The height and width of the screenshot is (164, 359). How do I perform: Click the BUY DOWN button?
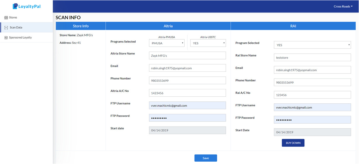coord(293,143)
